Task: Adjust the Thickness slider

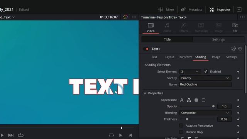Action: tap(197, 119)
